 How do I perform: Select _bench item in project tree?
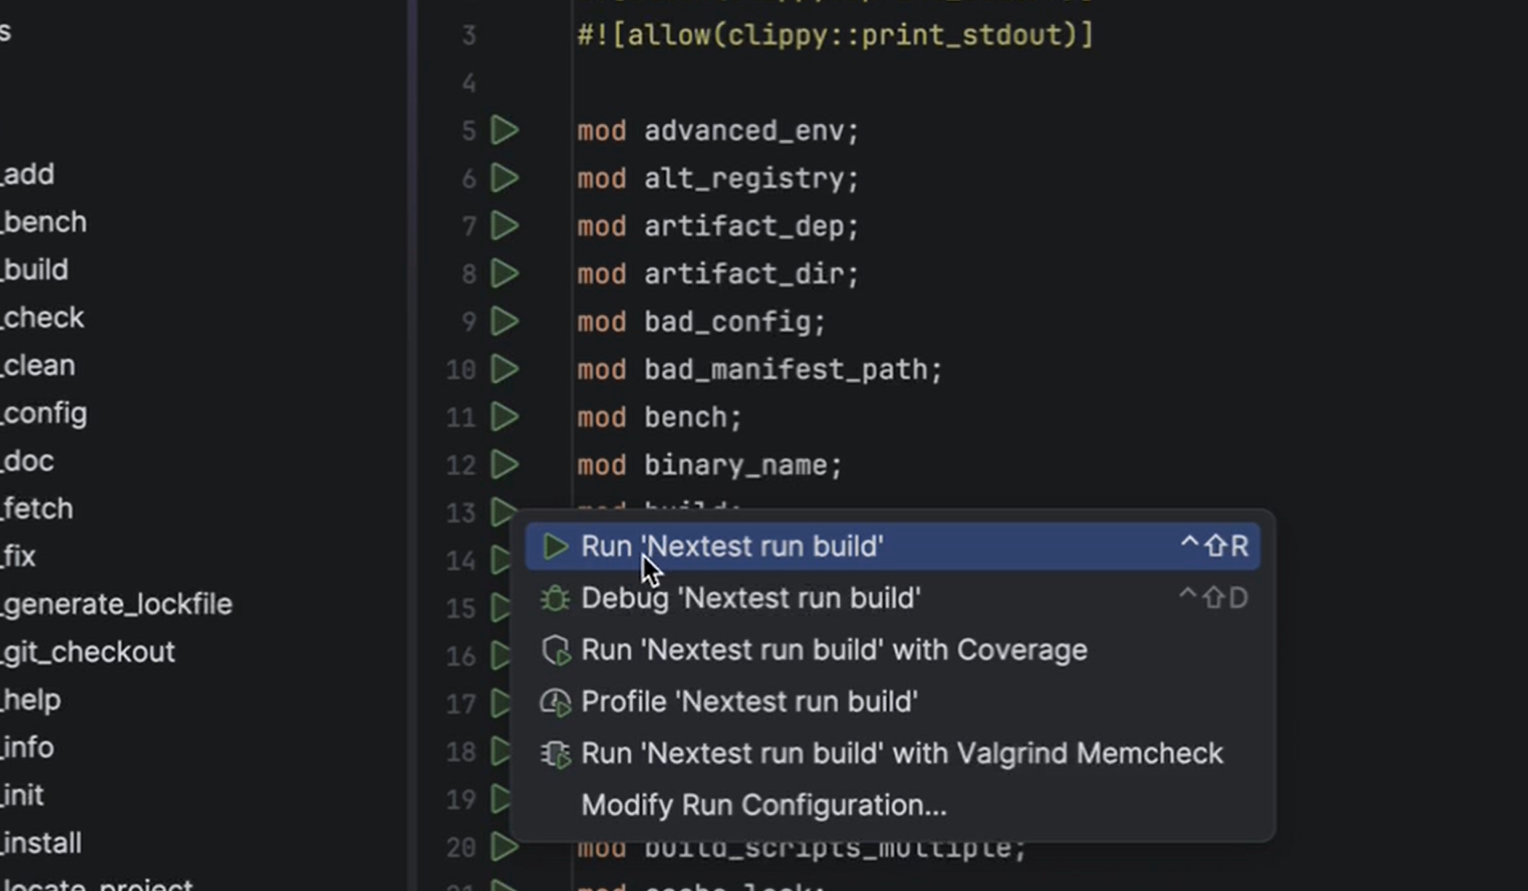click(42, 222)
